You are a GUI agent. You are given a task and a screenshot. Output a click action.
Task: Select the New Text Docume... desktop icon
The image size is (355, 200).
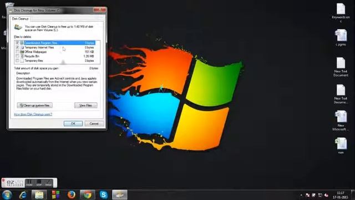(341, 94)
